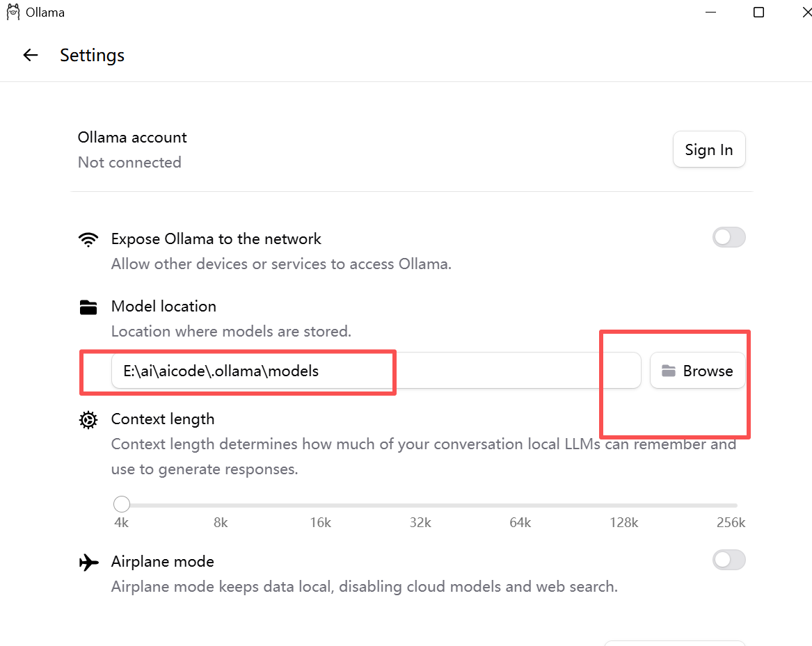Enable Expose Ollama to the network toggle
812x646 pixels.
(x=729, y=237)
